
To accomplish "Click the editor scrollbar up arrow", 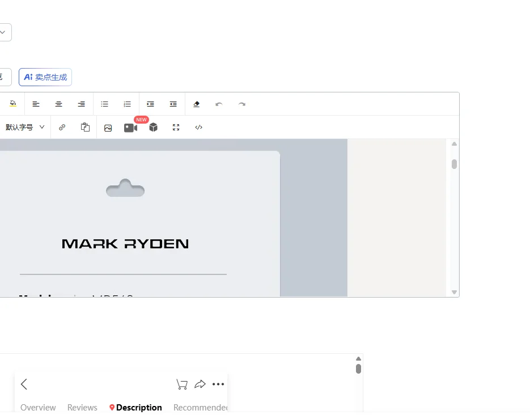I will 454,143.
